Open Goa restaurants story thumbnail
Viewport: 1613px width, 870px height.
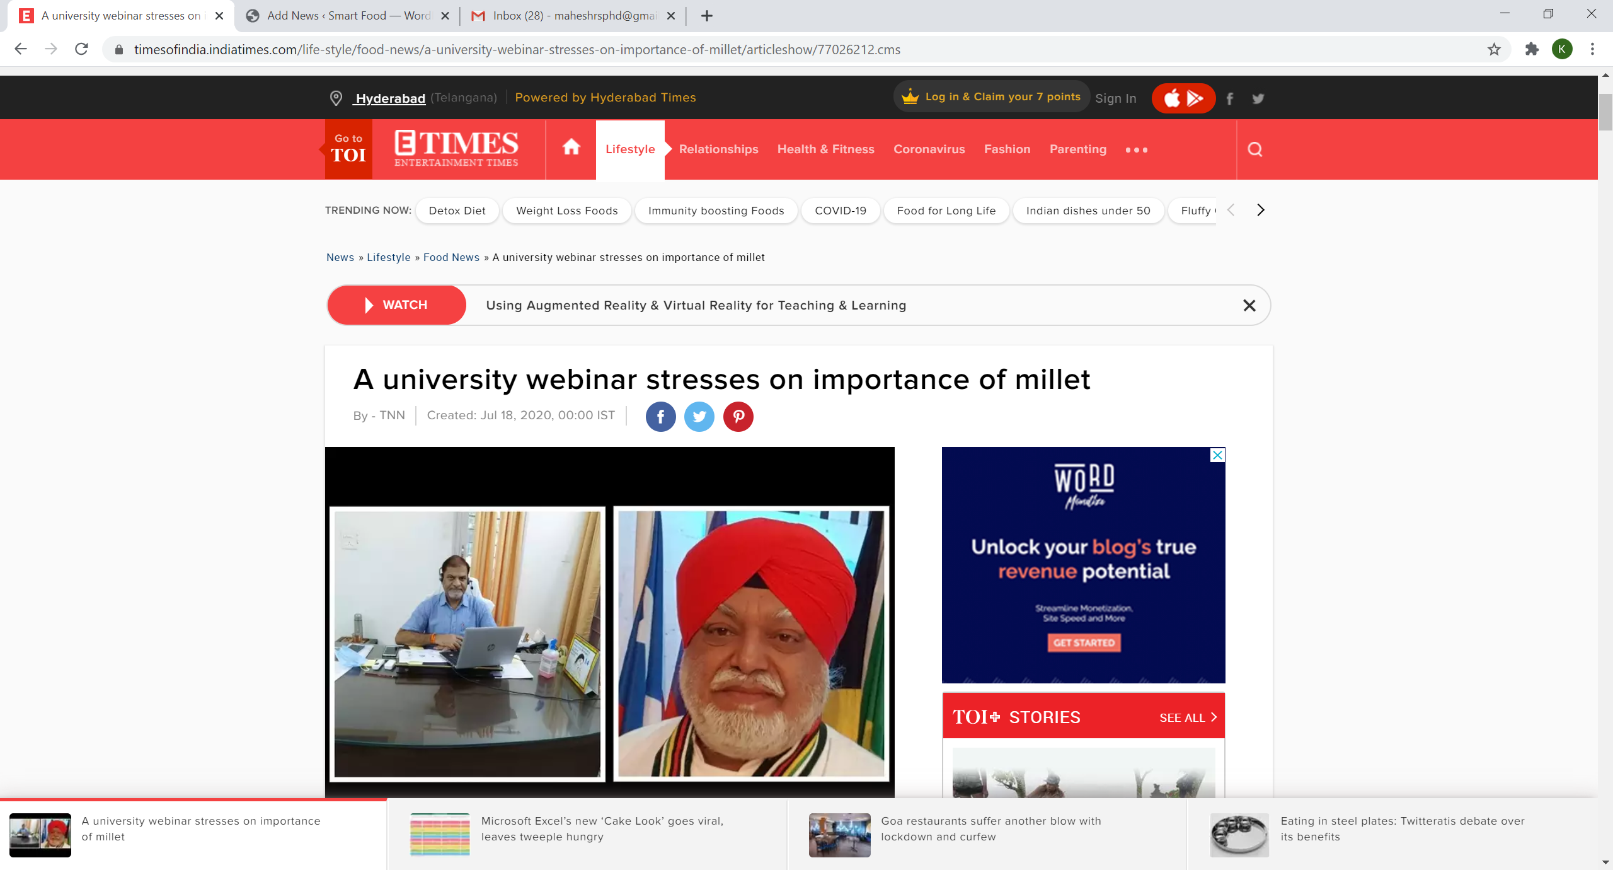(839, 835)
